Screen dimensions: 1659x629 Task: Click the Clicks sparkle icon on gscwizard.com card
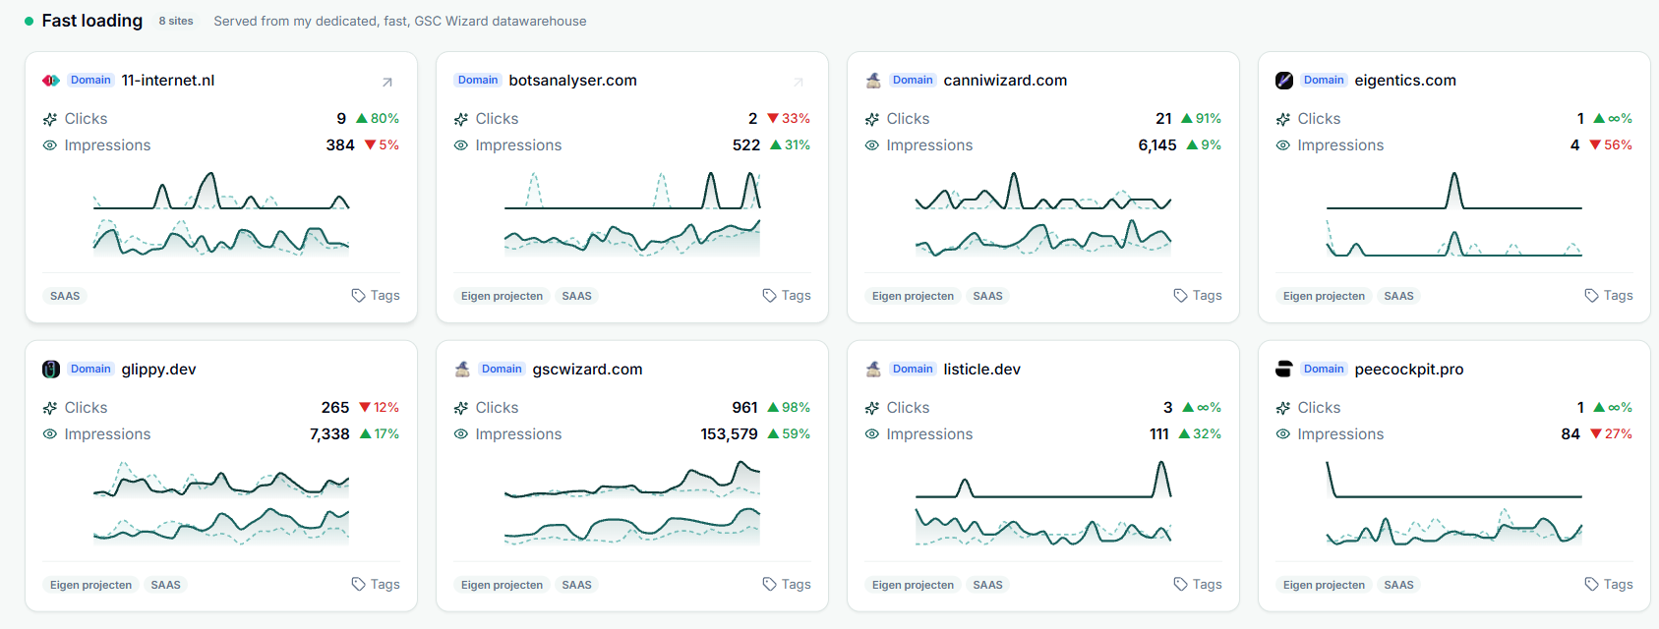[461, 408]
